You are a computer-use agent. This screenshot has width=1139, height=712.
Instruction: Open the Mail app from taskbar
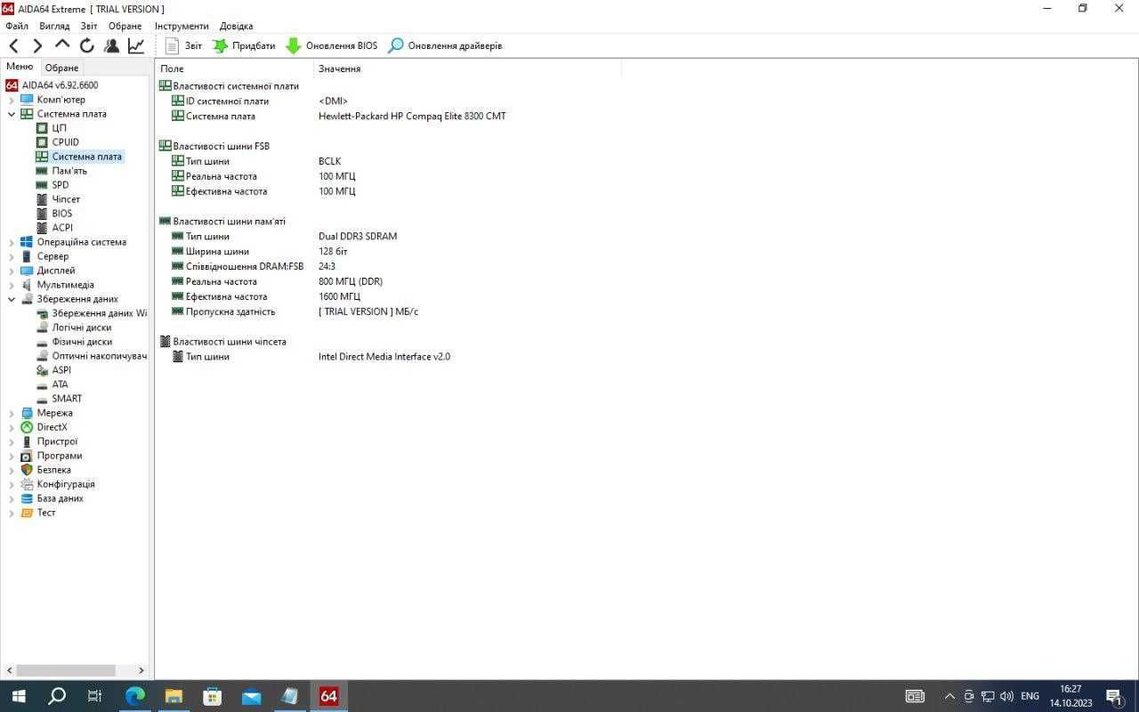point(251,696)
